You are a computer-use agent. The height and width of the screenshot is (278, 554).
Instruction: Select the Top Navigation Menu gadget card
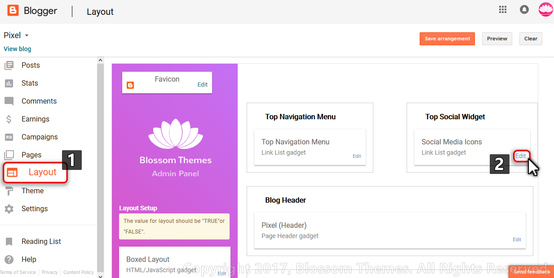point(310,148)
